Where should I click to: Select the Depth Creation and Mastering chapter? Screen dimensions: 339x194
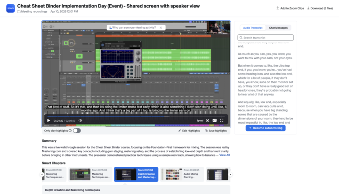136,174
